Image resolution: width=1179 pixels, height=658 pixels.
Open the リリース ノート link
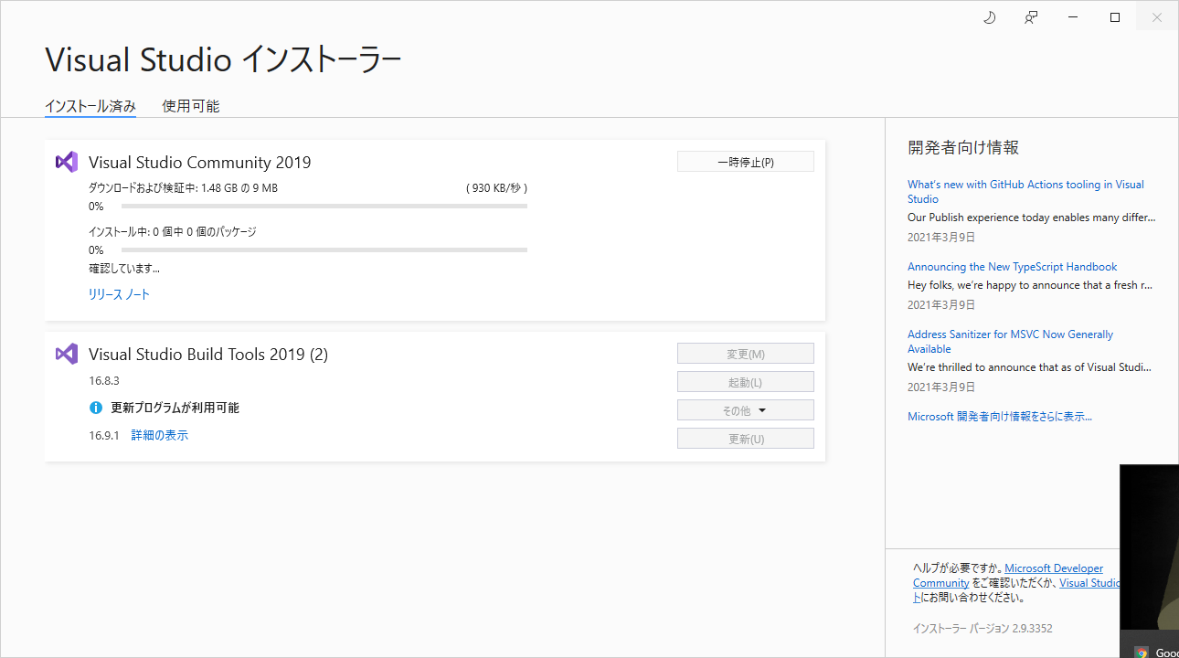tap(119, 294)
